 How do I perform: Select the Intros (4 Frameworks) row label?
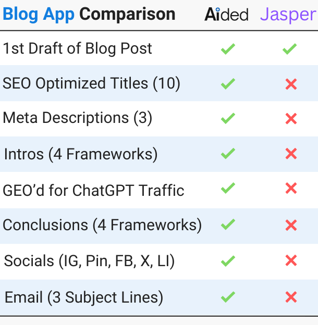coord(81,154)
